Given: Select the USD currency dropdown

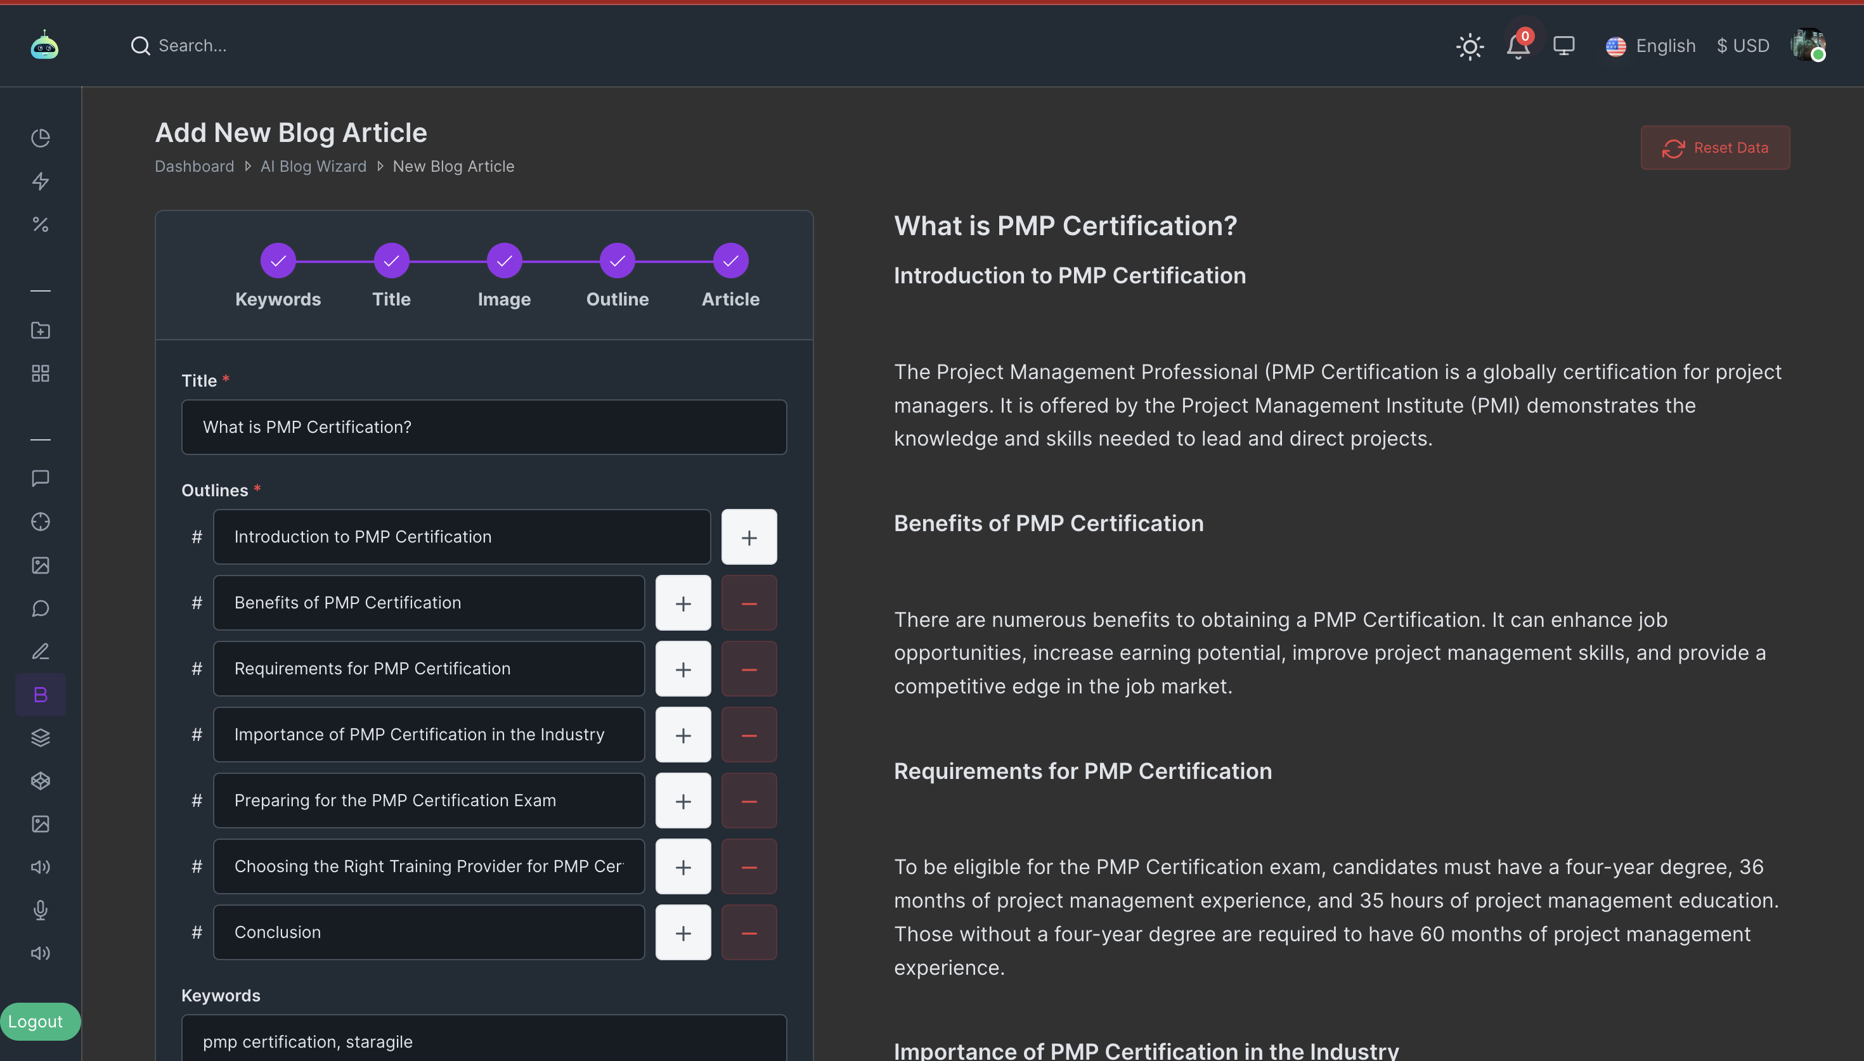Looking at the screenshot, I should pyautogui.click(x=1742, y=45).
